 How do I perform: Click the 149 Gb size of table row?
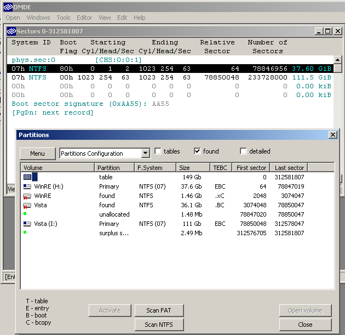coord(192,177)
